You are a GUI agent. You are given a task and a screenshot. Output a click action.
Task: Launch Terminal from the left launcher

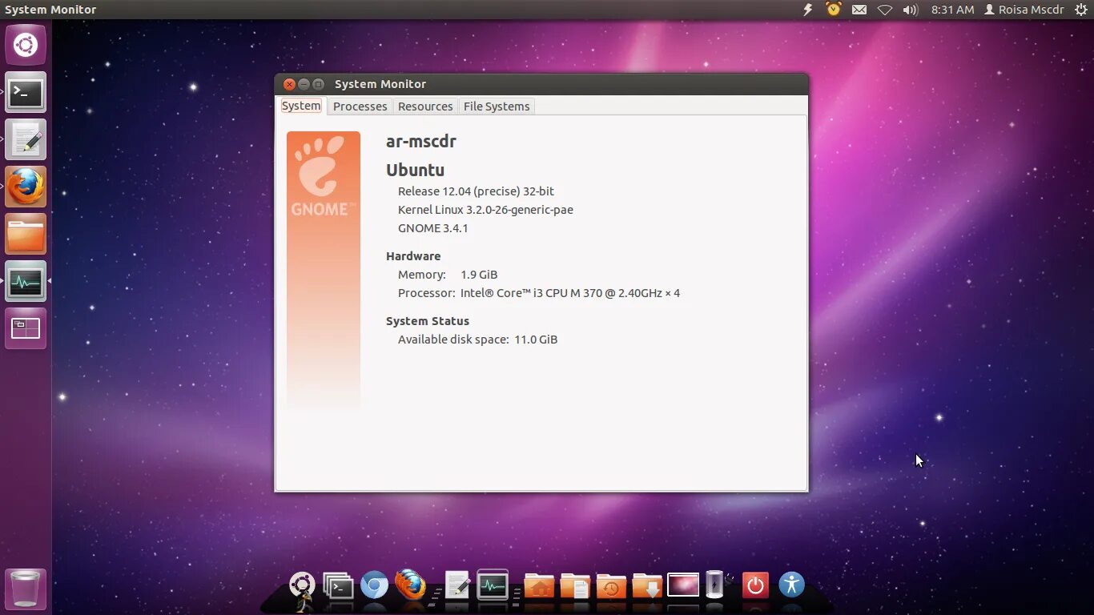click(26, 92)
